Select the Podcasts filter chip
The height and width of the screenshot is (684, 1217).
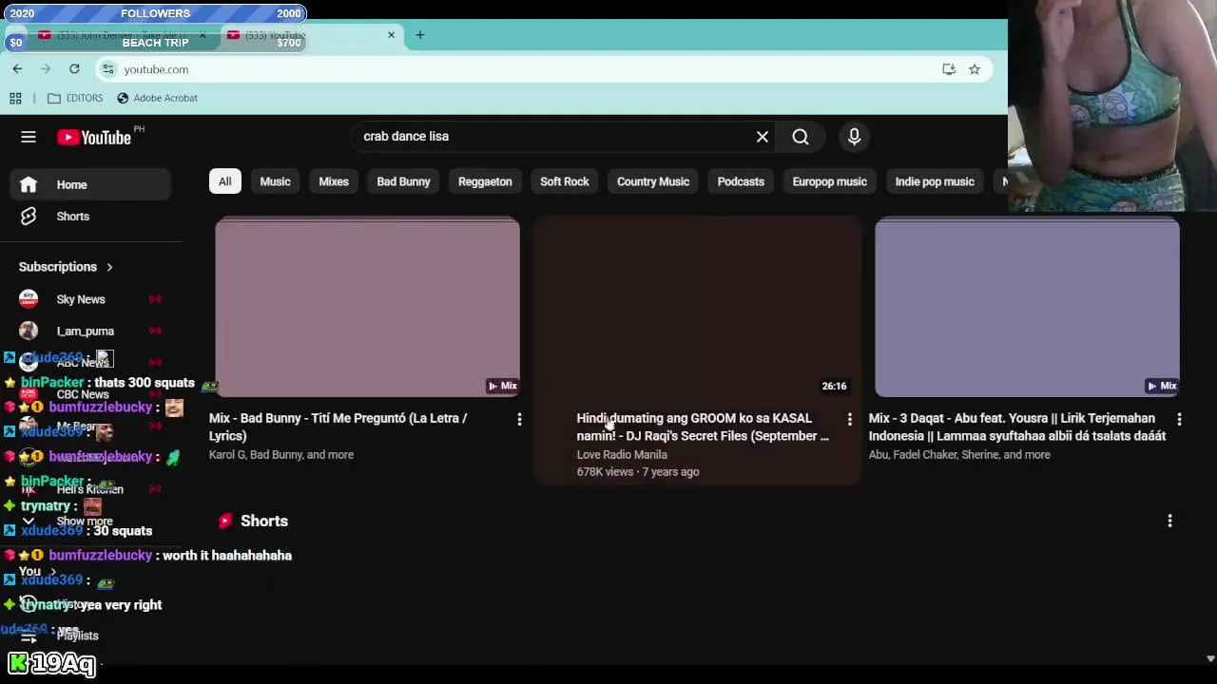point(741,181)
